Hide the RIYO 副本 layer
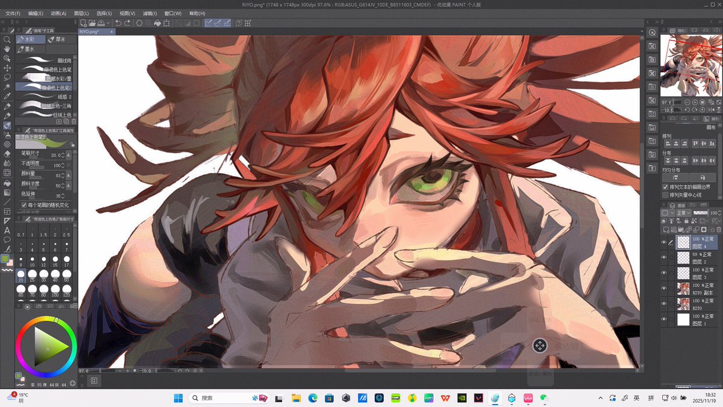723x407 pixels. (664, 288)
